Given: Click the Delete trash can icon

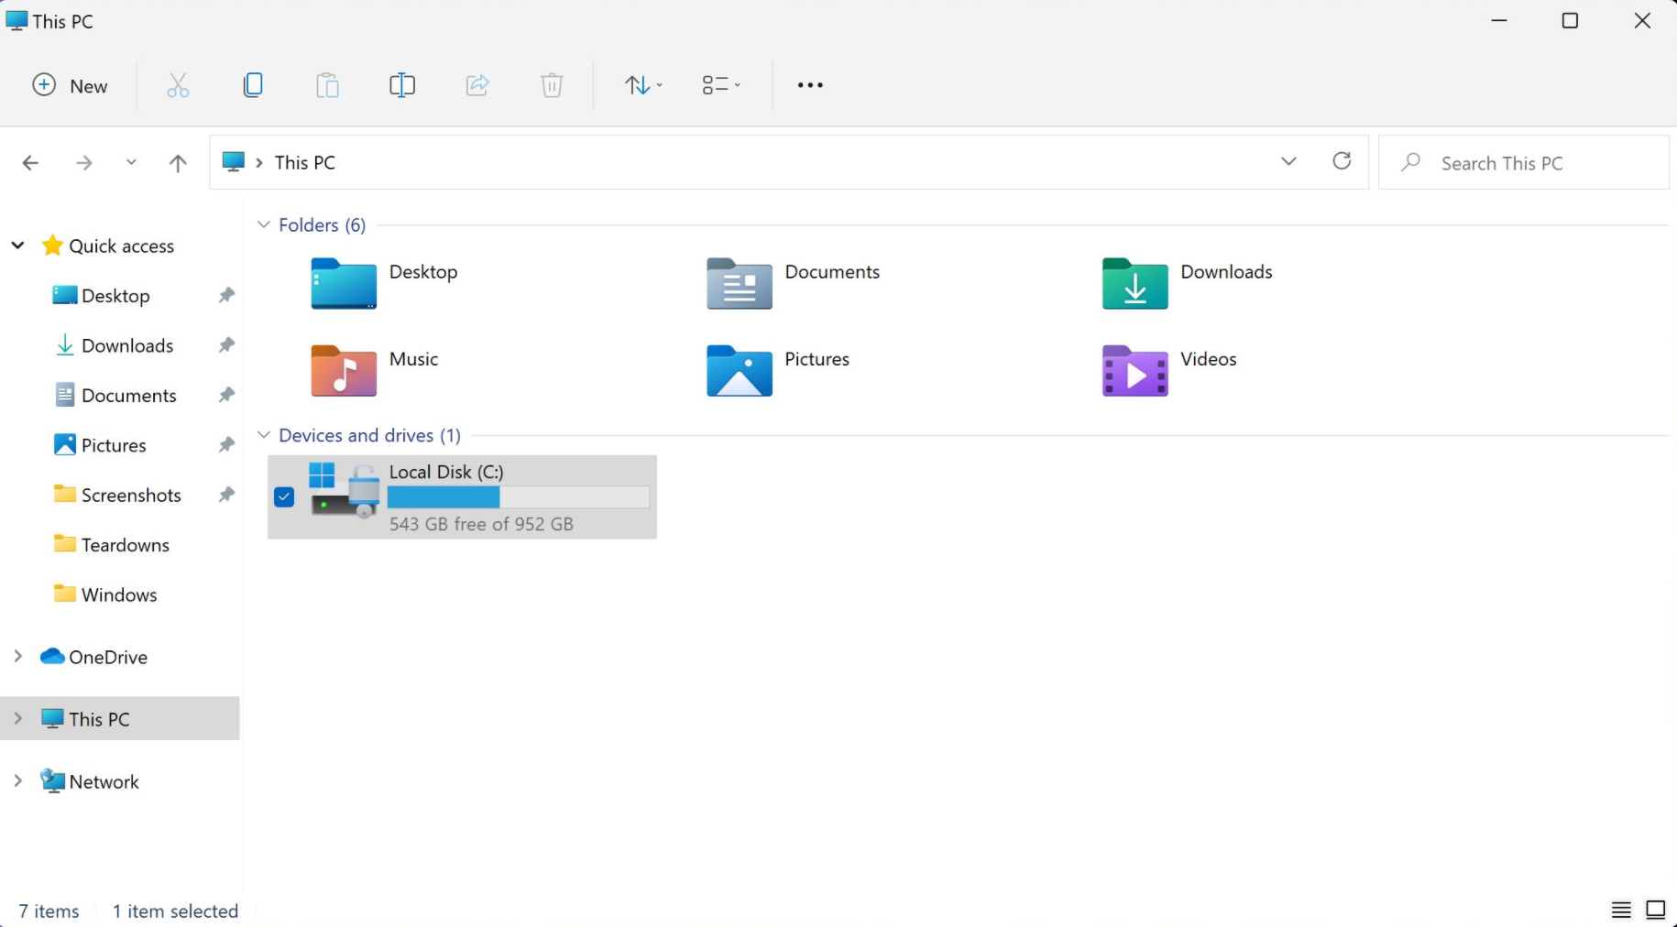Looking at the screenshot, I should pos(552,85).
